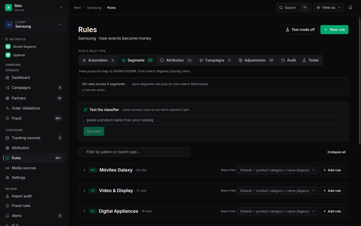The image size is (361, 226).
Task: Click the Run test button
Action: coord(94,131)
